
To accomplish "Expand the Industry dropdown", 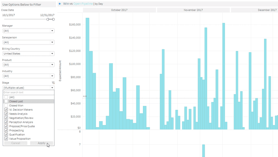I will click(x=29, y=76).
